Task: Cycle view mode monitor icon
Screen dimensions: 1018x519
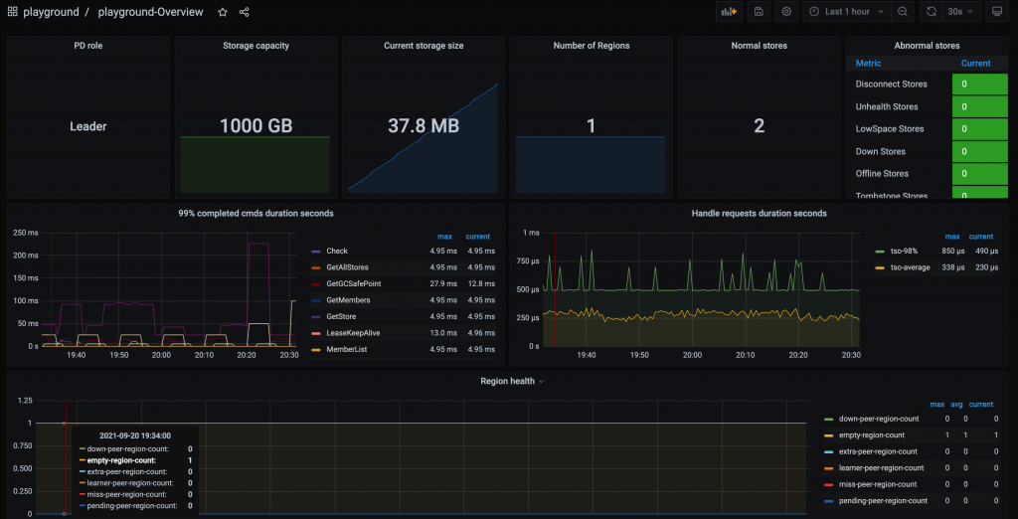Action: coord(996,11)
